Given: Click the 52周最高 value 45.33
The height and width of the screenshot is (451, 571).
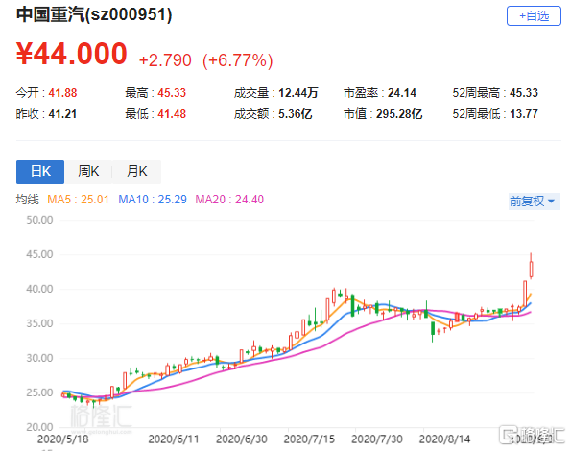Looking at the screenshot, I should click(x=524, y=93).
